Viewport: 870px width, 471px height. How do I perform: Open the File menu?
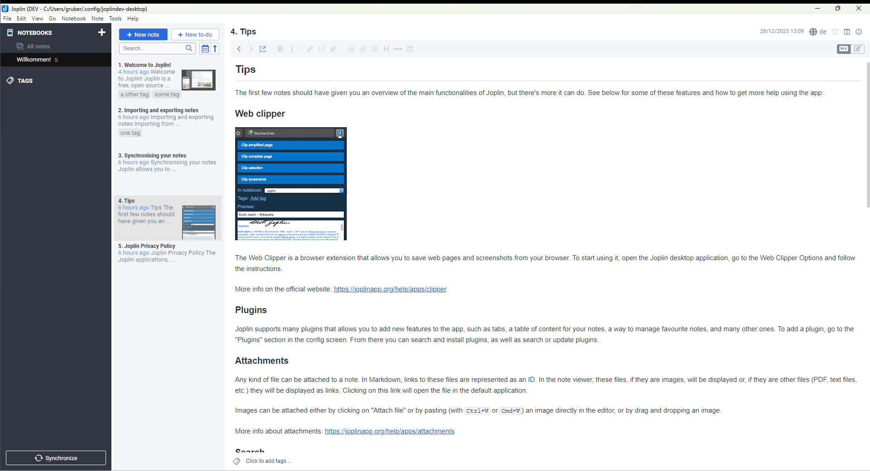(7, 19)
